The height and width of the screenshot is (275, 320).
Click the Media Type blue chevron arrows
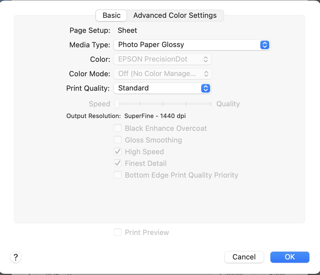(265, 45)
